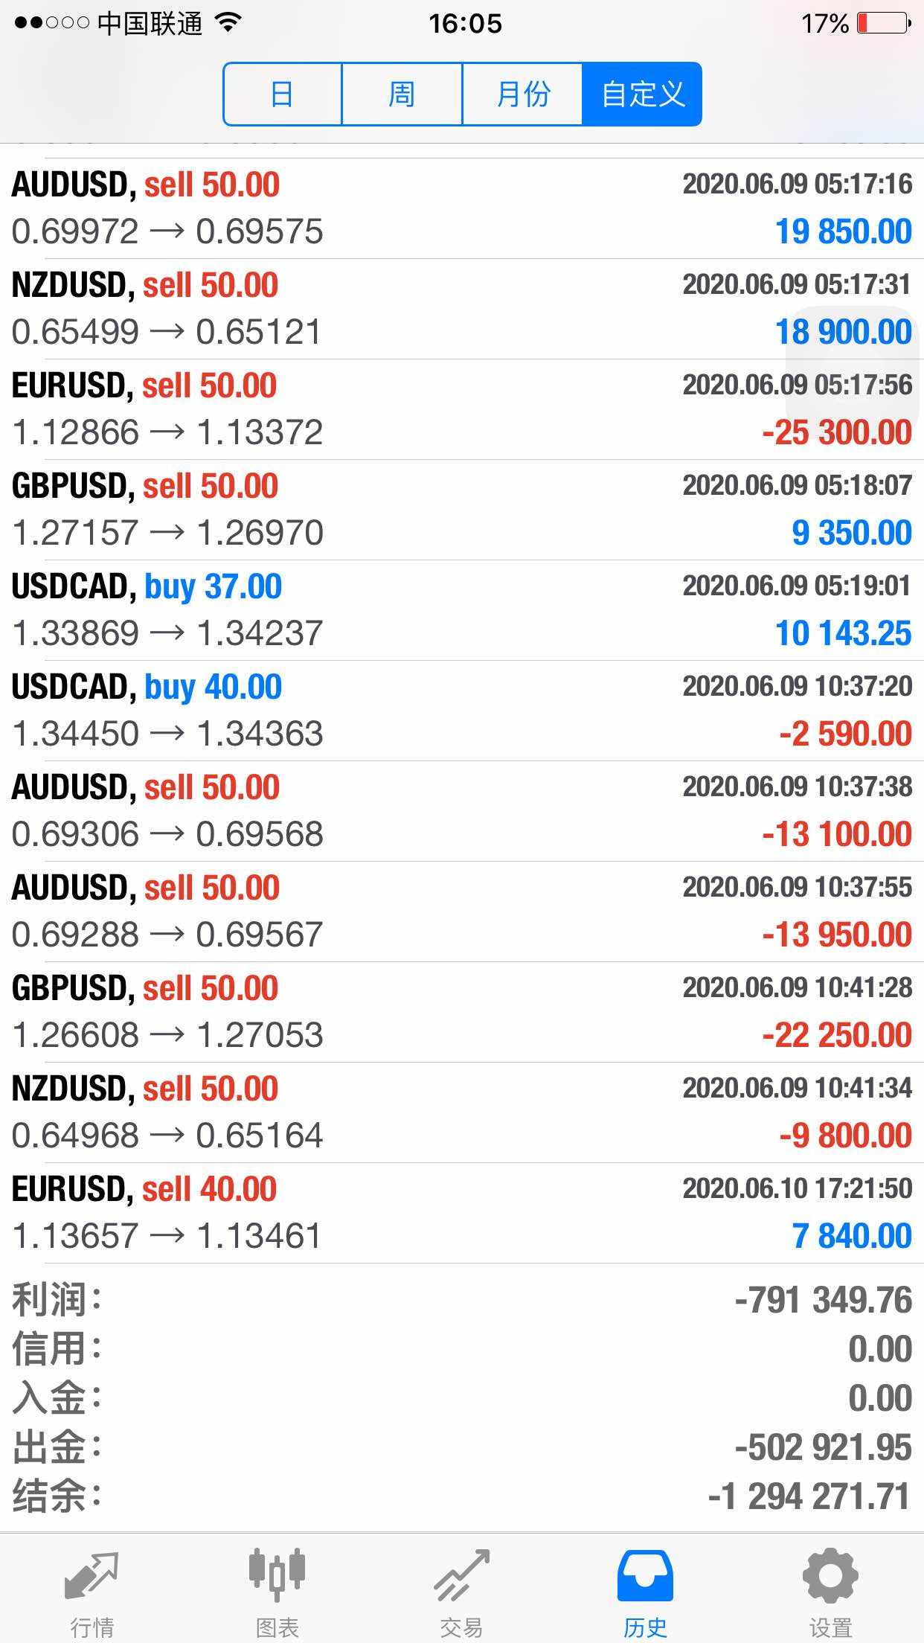Tap the status bar clock showing 16:05

465,24
